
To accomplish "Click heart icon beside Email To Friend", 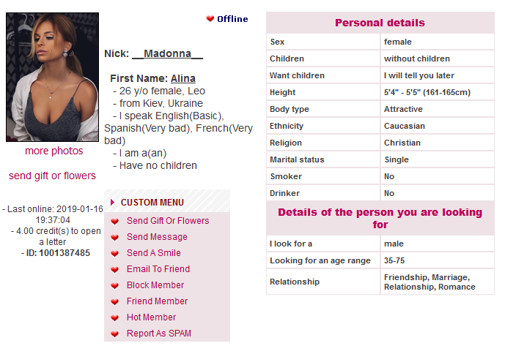I will pos(114,269).
